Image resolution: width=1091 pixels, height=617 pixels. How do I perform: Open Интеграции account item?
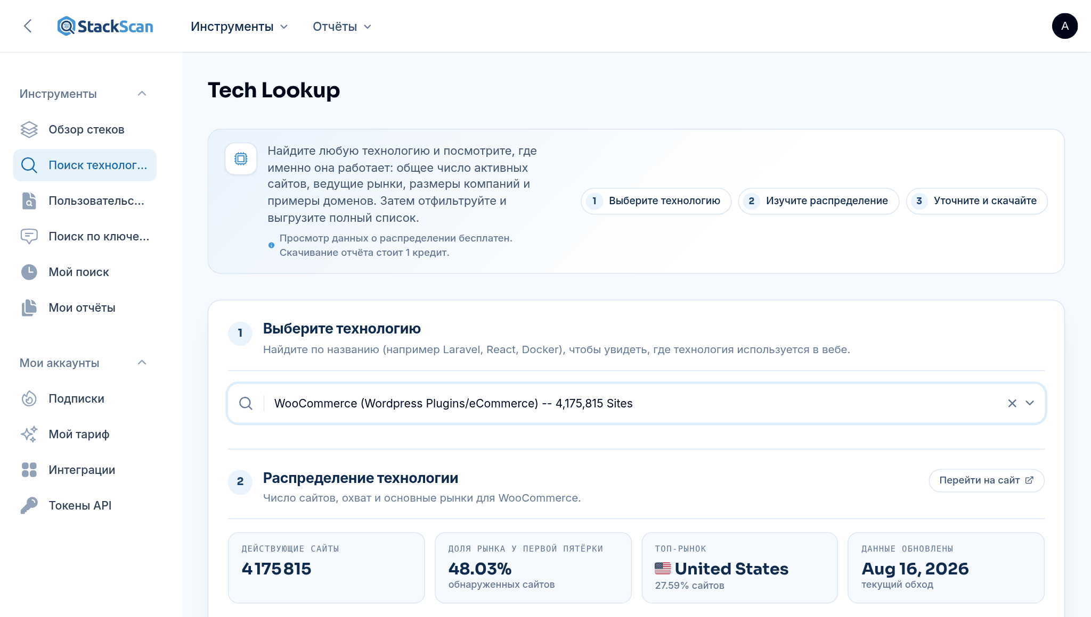point(85,470)
